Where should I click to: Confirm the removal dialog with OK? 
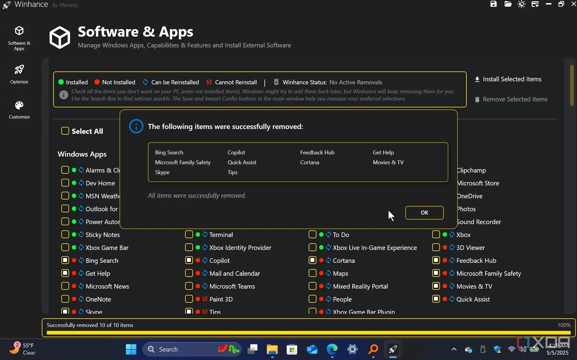pyautogui.click(x=424, y=213)
